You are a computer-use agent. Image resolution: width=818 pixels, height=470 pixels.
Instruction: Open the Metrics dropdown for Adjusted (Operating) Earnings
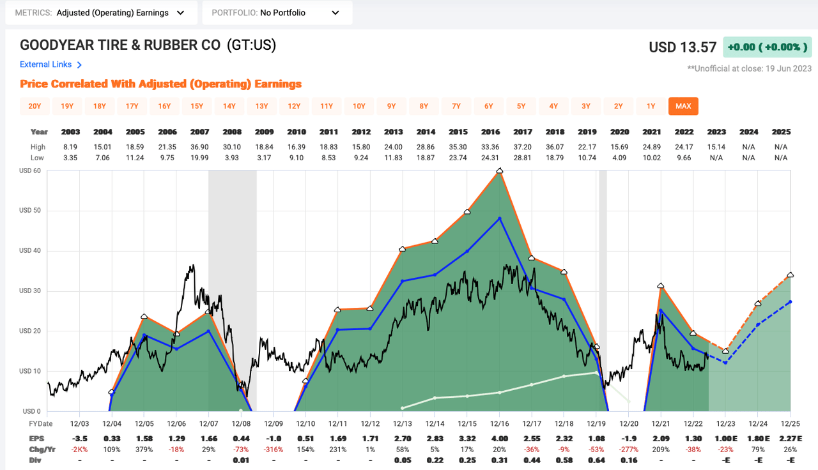(101, 13)
